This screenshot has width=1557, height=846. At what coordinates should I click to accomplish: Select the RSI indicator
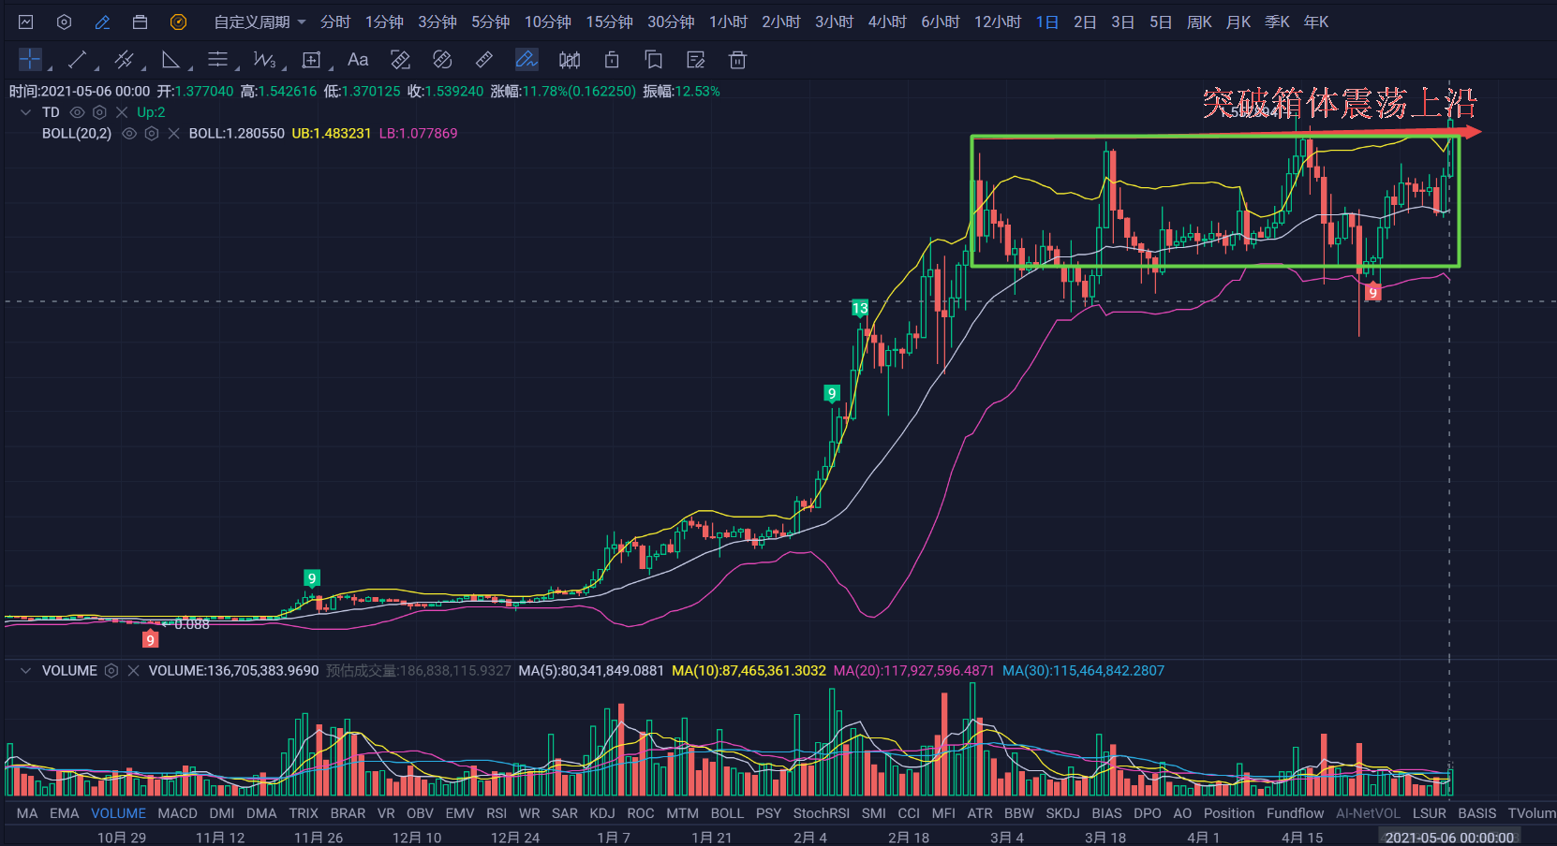coord(497,813)
